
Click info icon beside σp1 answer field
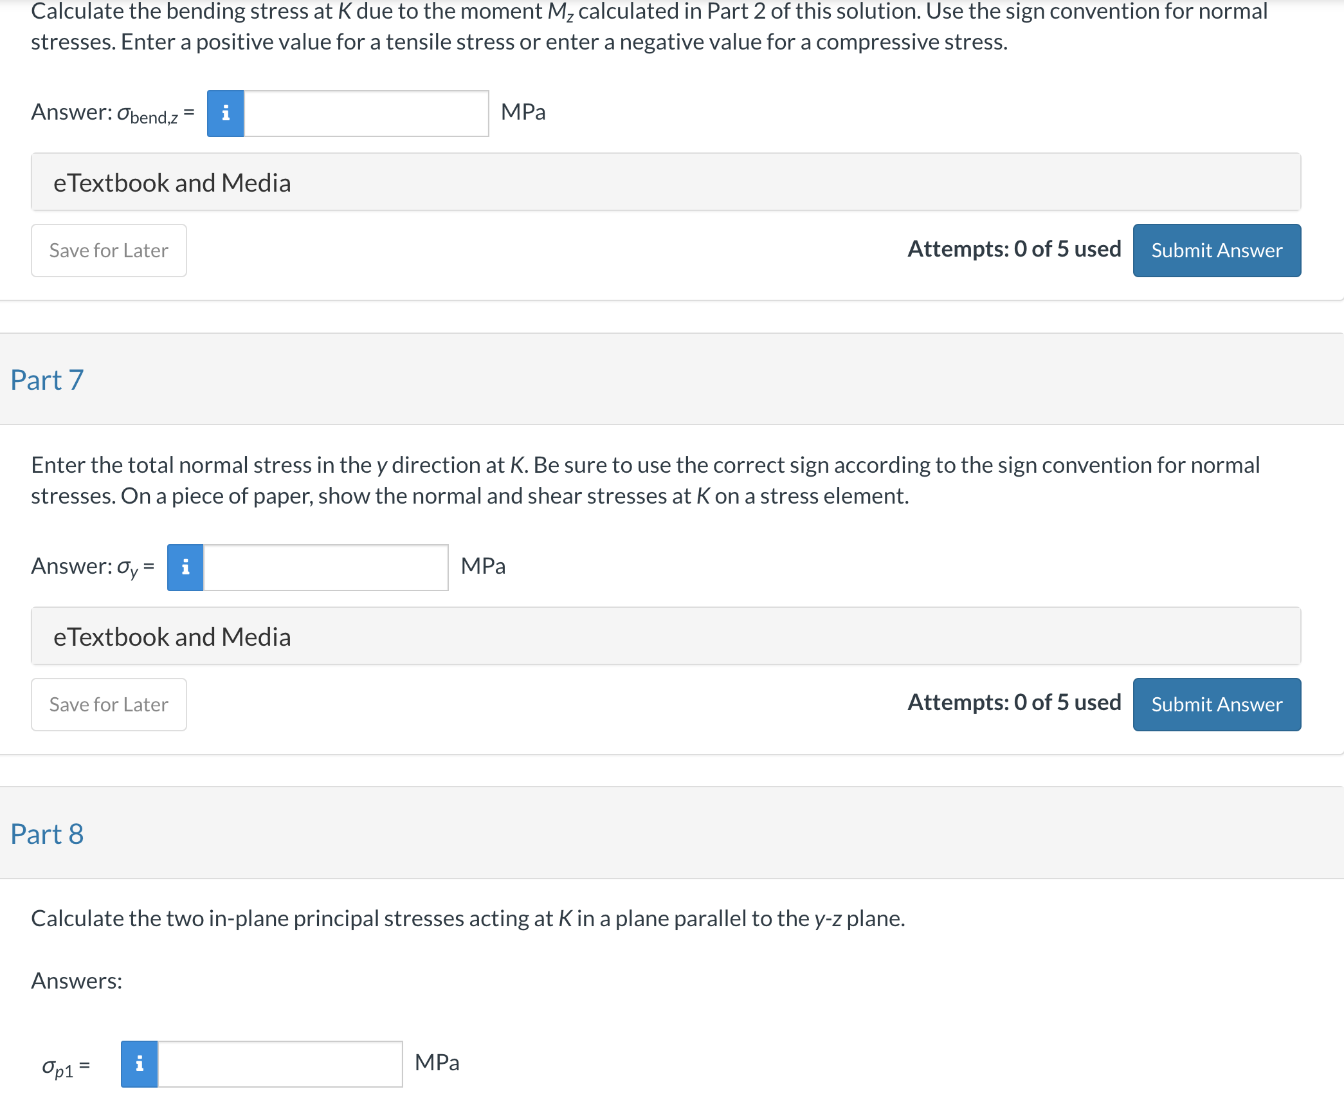click(x=139, y=1064)
